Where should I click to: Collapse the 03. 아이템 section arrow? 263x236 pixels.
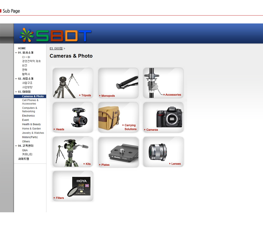pyautogui.click(x=16, y=92)
